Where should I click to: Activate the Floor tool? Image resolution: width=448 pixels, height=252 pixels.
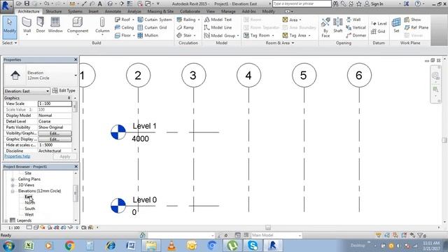[x=125, y=36]
